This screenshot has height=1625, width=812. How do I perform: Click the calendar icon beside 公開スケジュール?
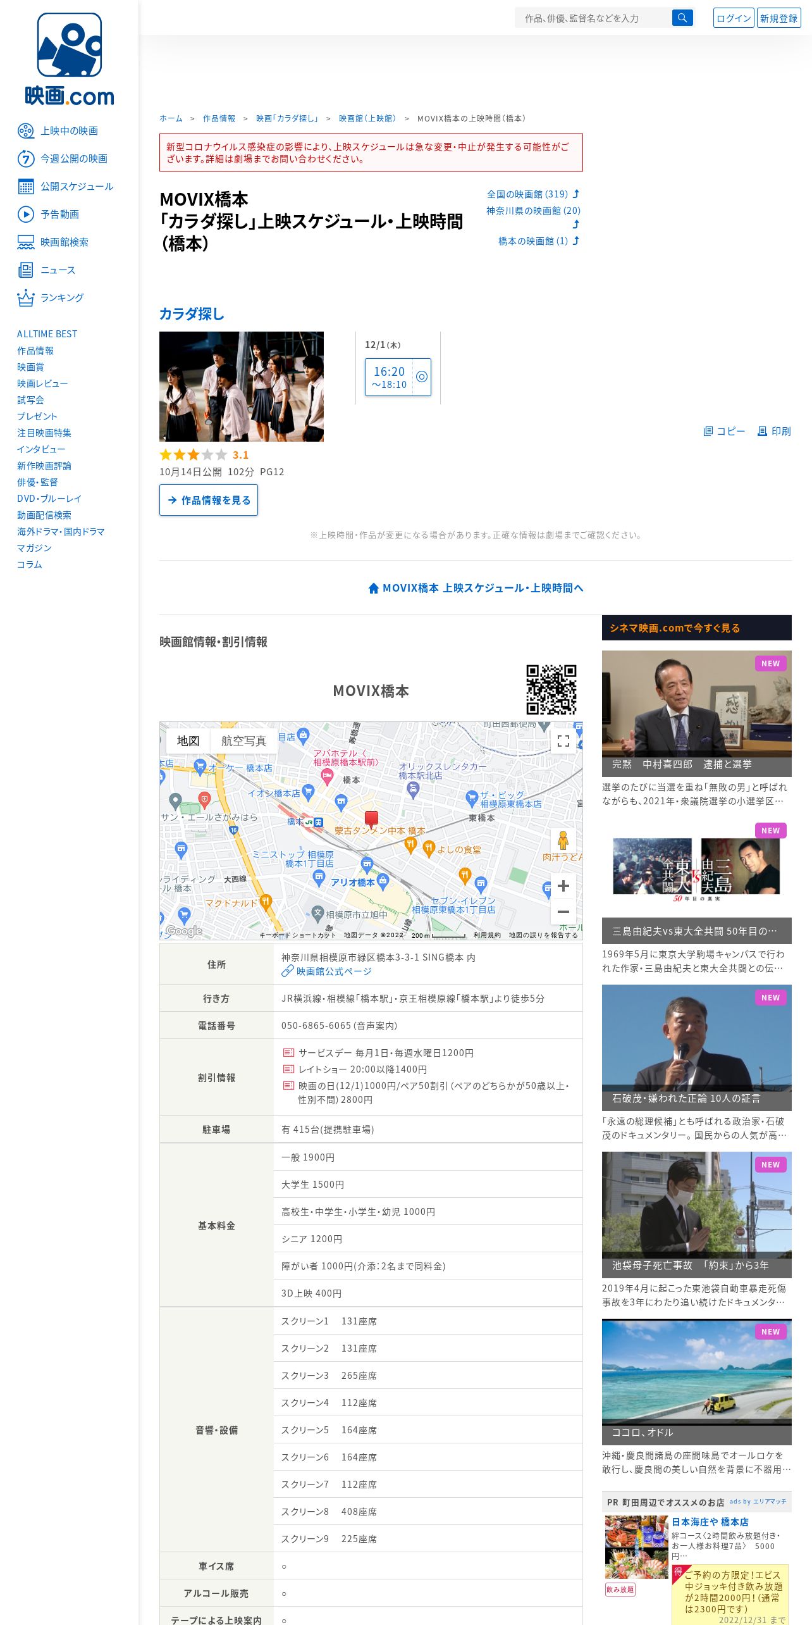tap(26, 187)
